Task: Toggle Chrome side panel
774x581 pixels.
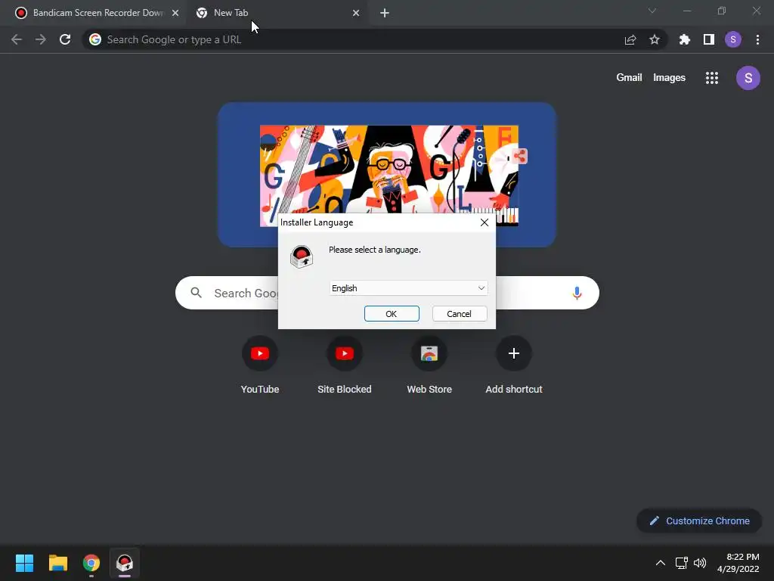Action: (709, 39)
